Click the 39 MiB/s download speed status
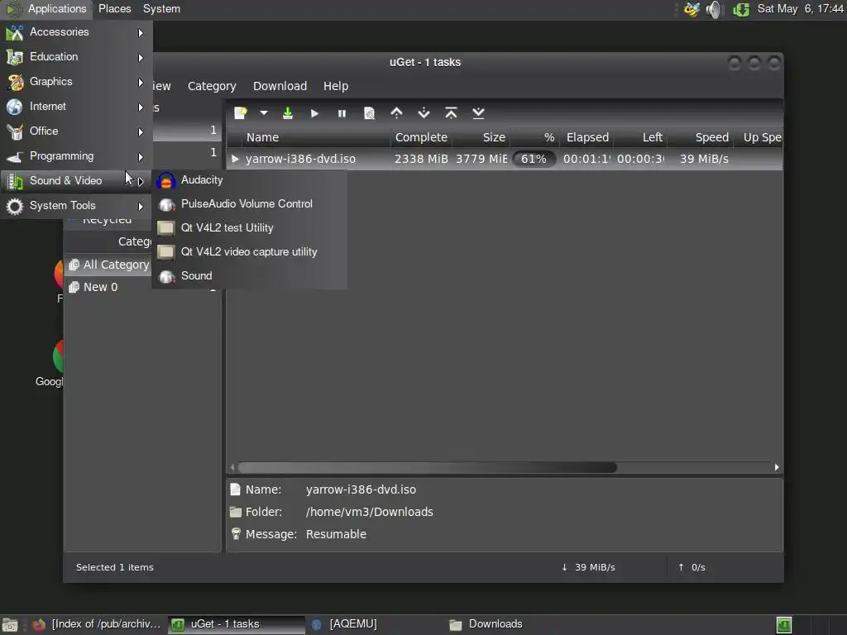 [589, 567]
